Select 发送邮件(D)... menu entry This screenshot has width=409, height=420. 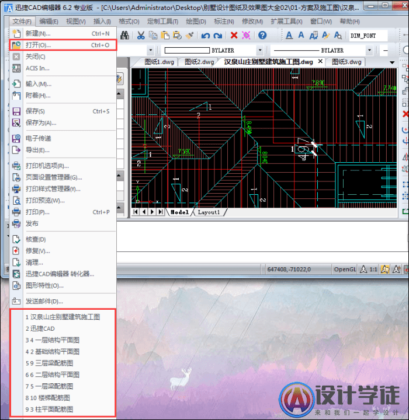(63, 301)
